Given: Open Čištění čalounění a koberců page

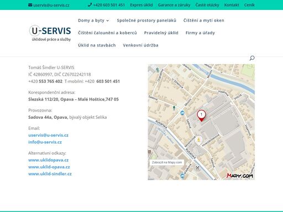Looking at the screenshot, I should tap(107, 33).
